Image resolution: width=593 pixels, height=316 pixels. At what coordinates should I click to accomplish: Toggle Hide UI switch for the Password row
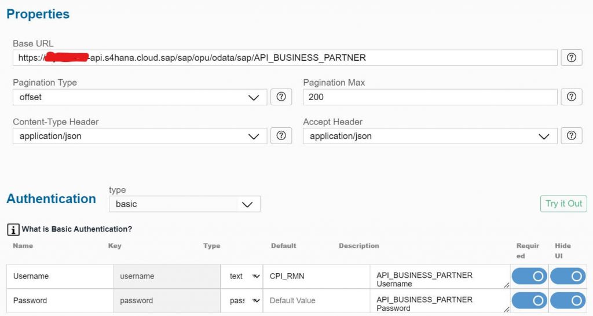[568, 300]
